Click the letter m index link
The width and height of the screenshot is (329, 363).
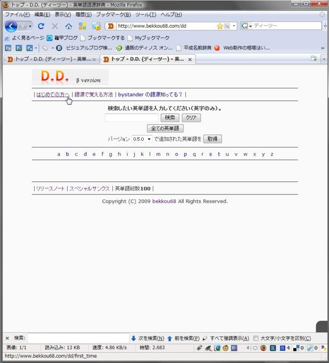tap(158, 154)
